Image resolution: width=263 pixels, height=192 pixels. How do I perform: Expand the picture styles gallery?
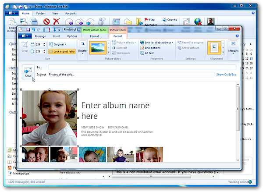pos(108,53)
